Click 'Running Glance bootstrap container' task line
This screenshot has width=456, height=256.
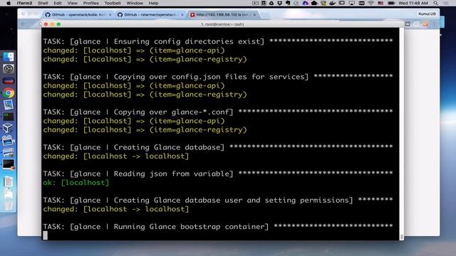(218, 226)
